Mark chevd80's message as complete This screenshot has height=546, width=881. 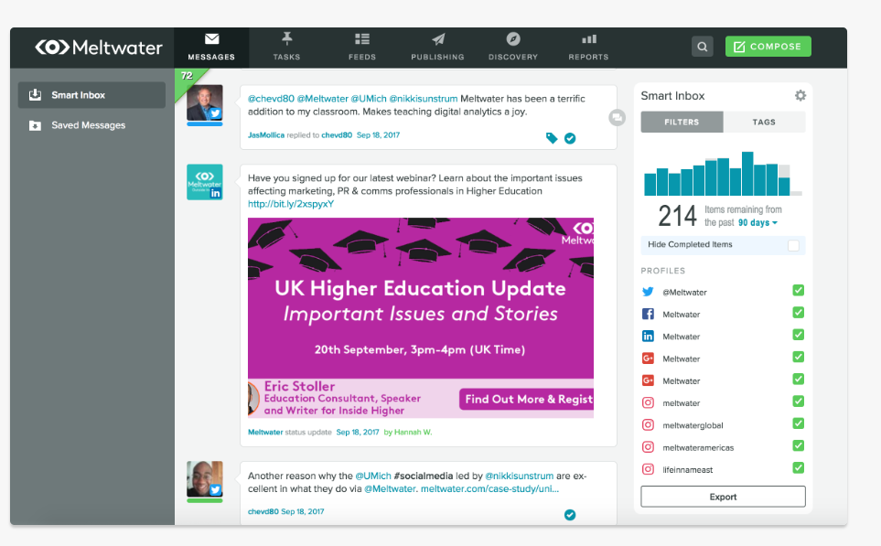[x=570, y=515]
